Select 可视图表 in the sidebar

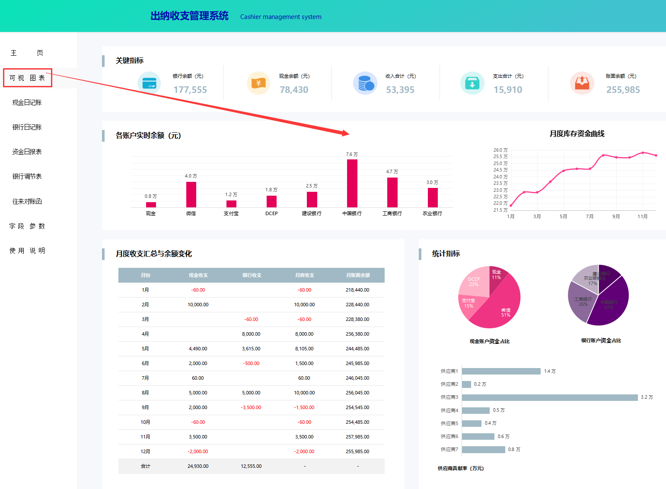click(27, 78)
